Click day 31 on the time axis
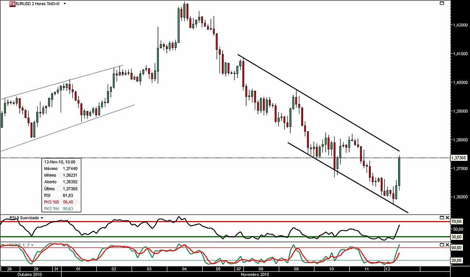Screen dimensions: 470x277 click(57, 269)
